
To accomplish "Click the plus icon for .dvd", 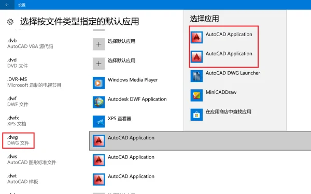I will pyautogui.click(x=99, y=63).
